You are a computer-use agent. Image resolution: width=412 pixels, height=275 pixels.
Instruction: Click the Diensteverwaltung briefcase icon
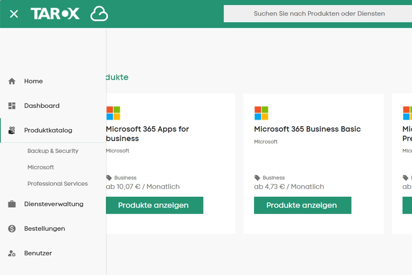pos(12,204)
